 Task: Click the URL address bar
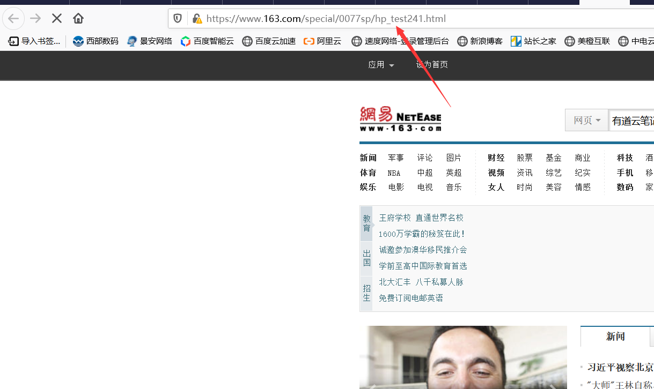(418, 19)
